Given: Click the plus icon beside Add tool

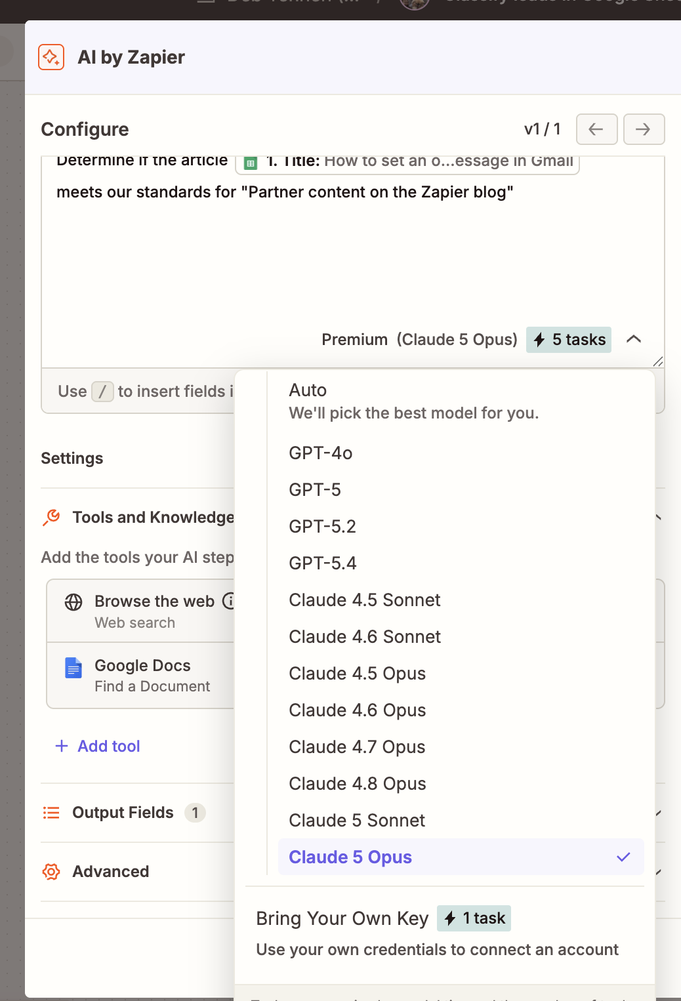Looking at the screenshot, I should [x=62, y=746].
